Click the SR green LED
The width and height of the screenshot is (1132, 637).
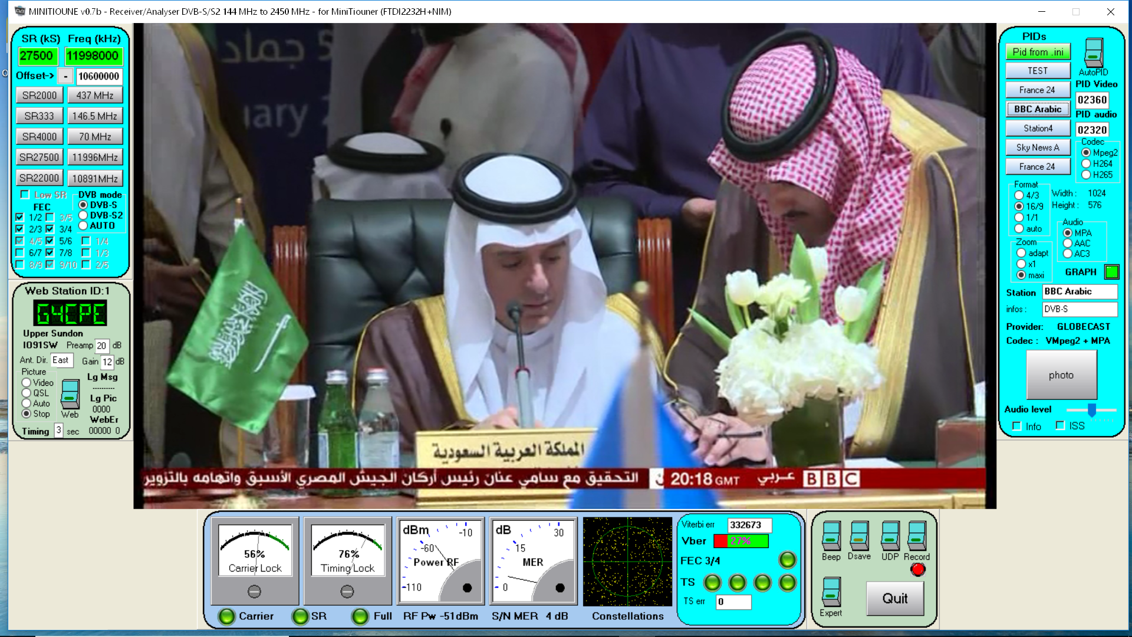point(300,616)
